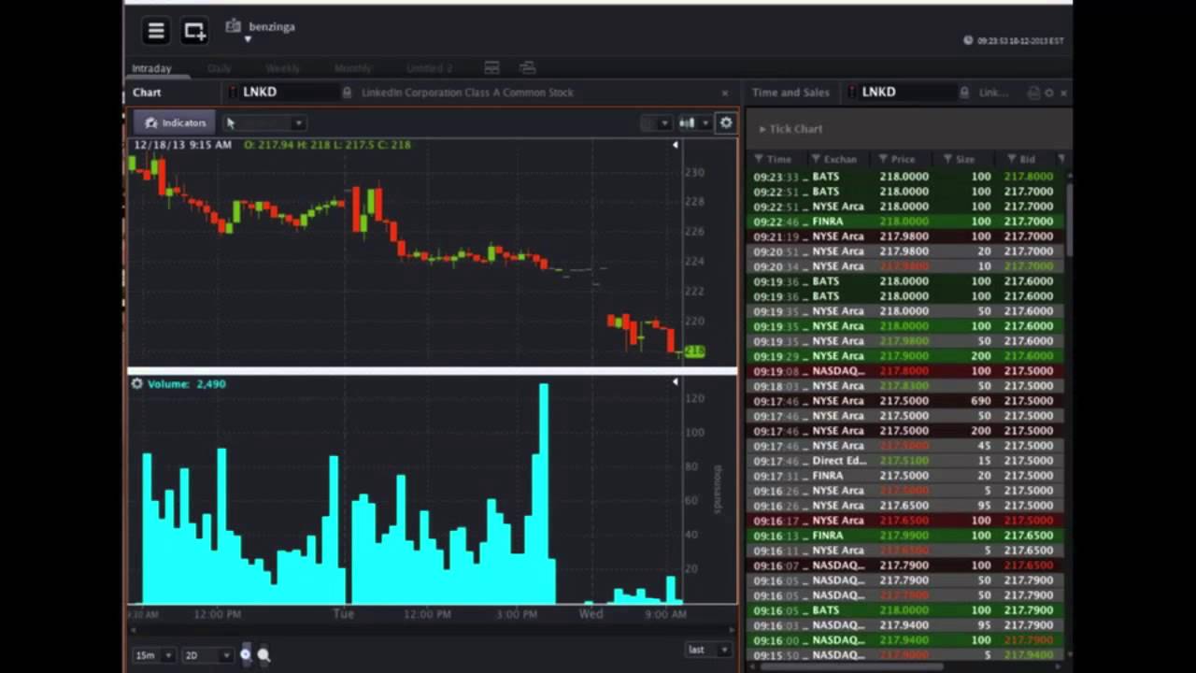
Task: Open Time and Sales settings gear
Action: point(1049,93)
